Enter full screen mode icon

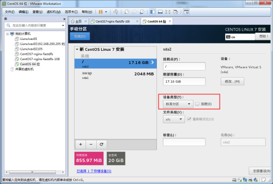click(168, 12)
